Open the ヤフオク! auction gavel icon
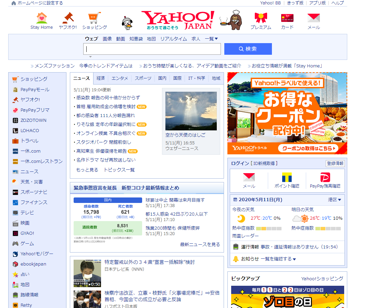 (68, 18)
